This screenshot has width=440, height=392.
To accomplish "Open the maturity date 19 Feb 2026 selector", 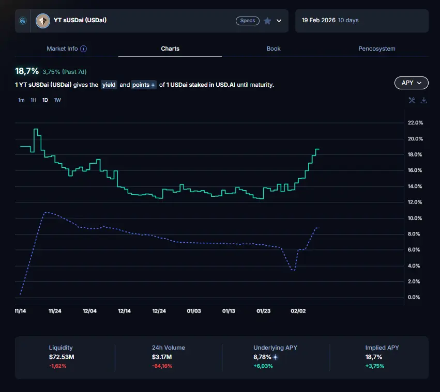I will coord(361,21).
